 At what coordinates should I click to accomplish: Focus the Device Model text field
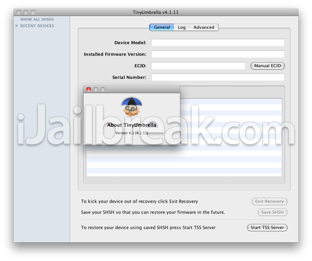(x=218, y=43)
